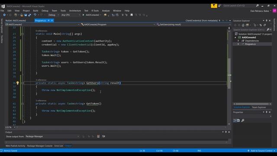277x156 pixels.
Task: Click the editor split plus icon
Action: click(x=229, y=28)
